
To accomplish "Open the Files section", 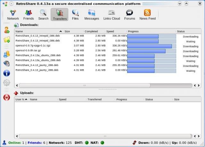I will pyautogui.click(x=75, y=15).
